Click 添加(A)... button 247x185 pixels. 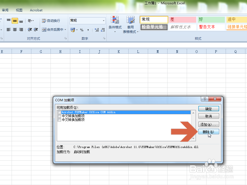[x=209, y=125]
